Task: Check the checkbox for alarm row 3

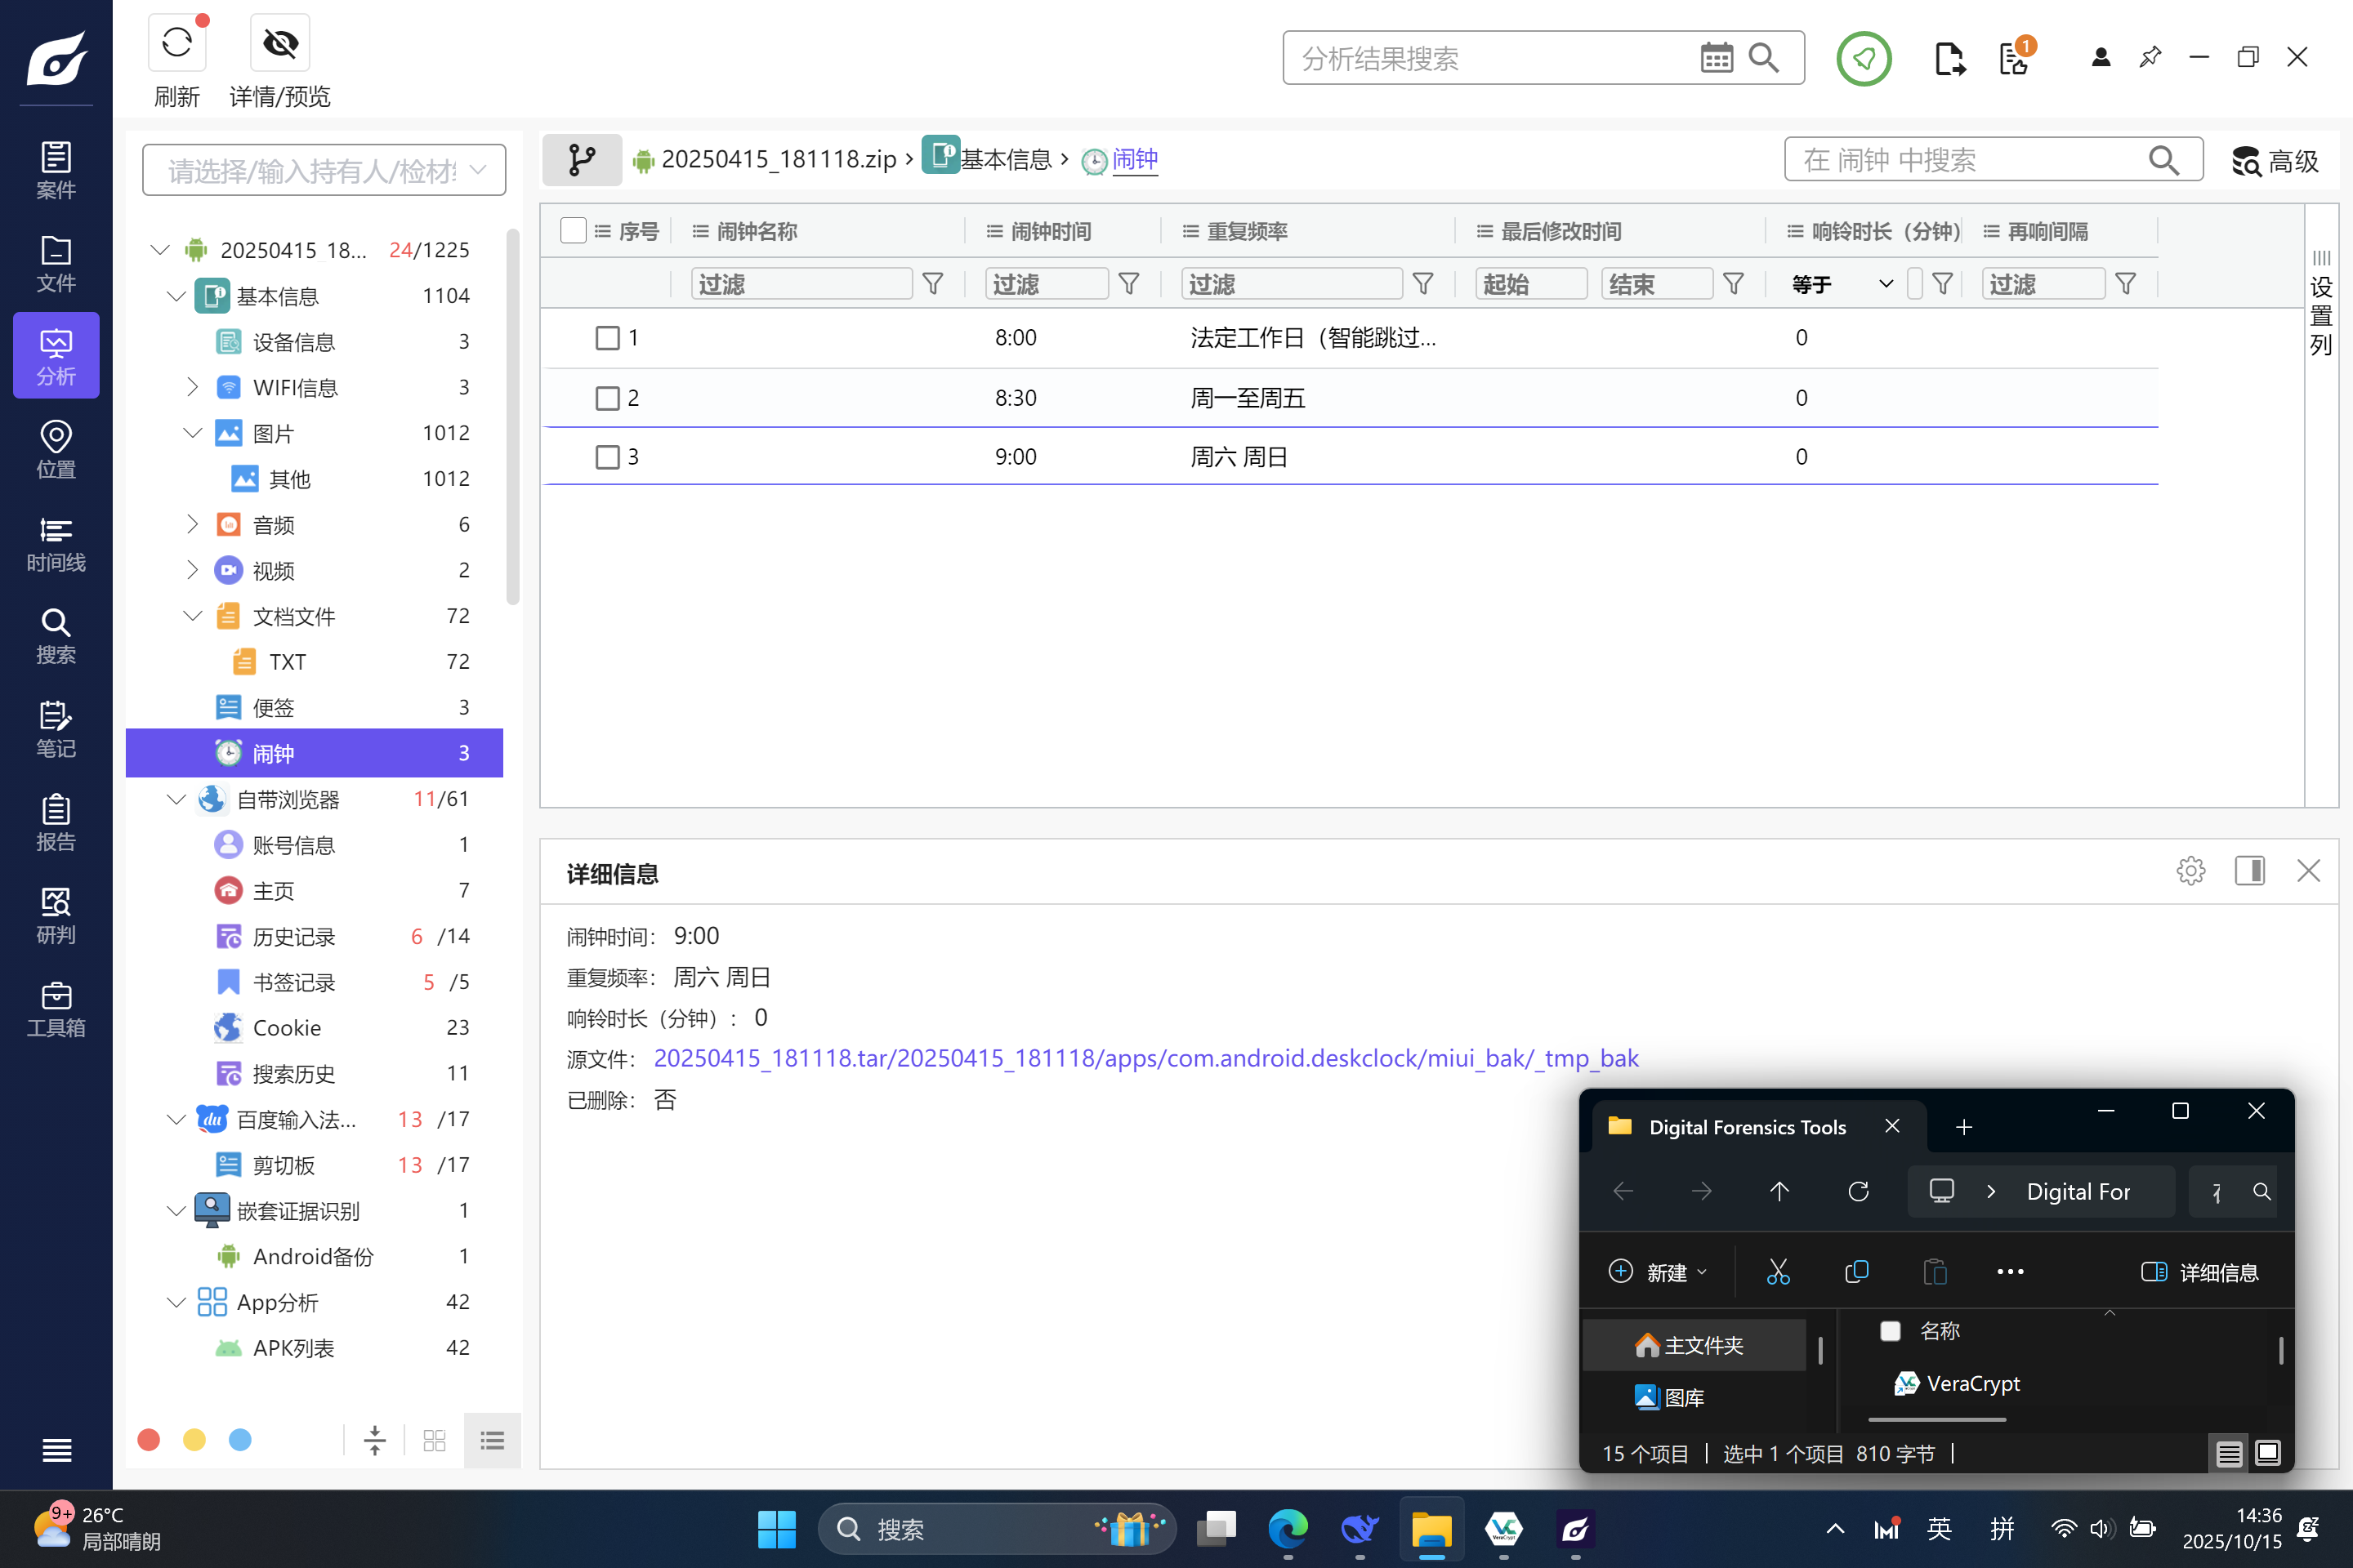Action: point(607,457)
